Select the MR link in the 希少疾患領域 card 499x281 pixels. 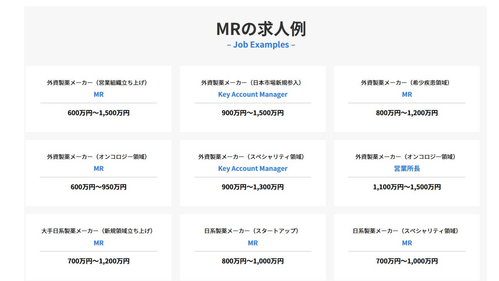tap(407, 94)
